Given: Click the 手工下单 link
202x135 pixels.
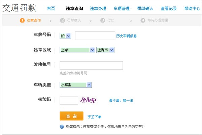Looking at the screenshot, I should [x=94, y=117].
